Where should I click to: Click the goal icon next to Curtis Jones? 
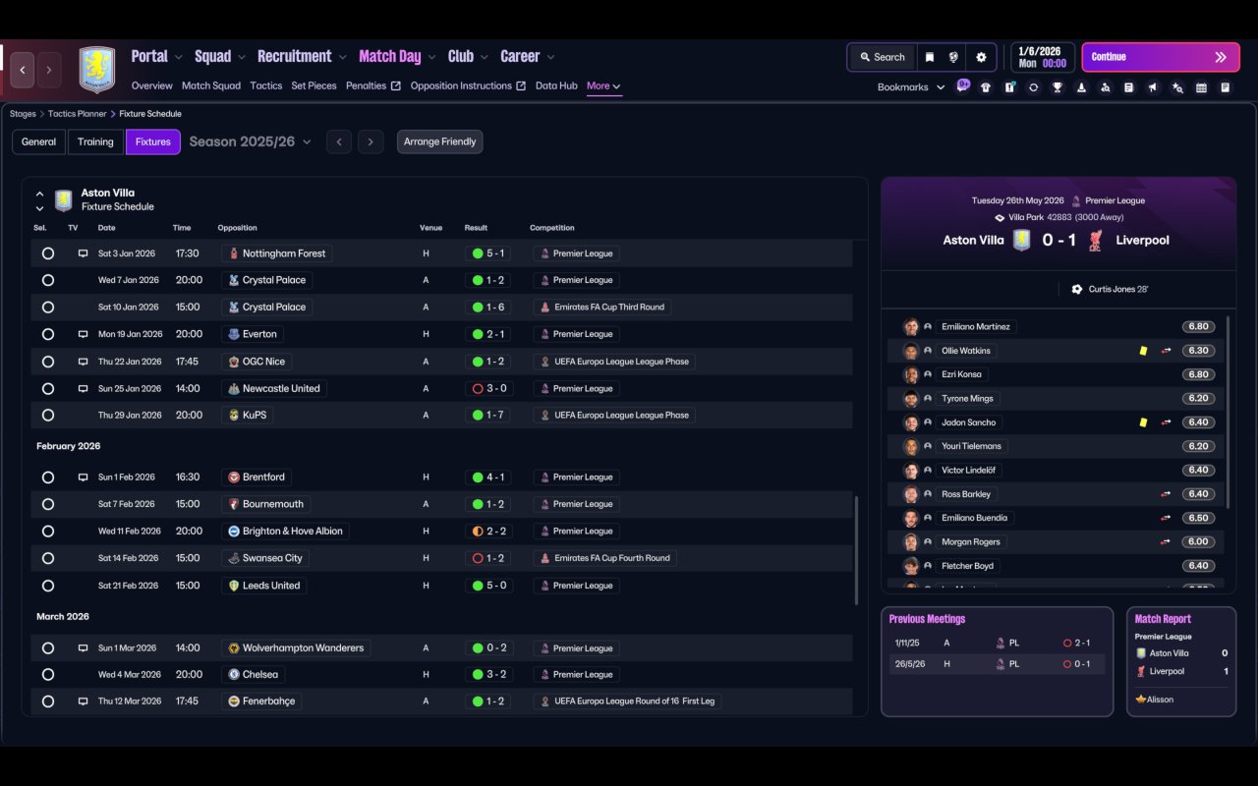1077,290
